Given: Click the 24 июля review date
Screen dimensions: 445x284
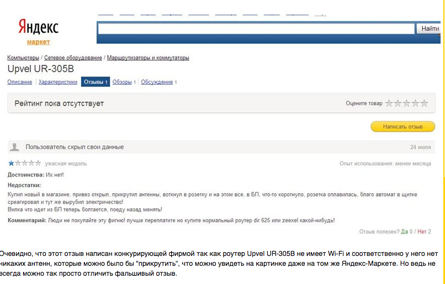Looking at the screenshot, I should click(x=420, y=147).
